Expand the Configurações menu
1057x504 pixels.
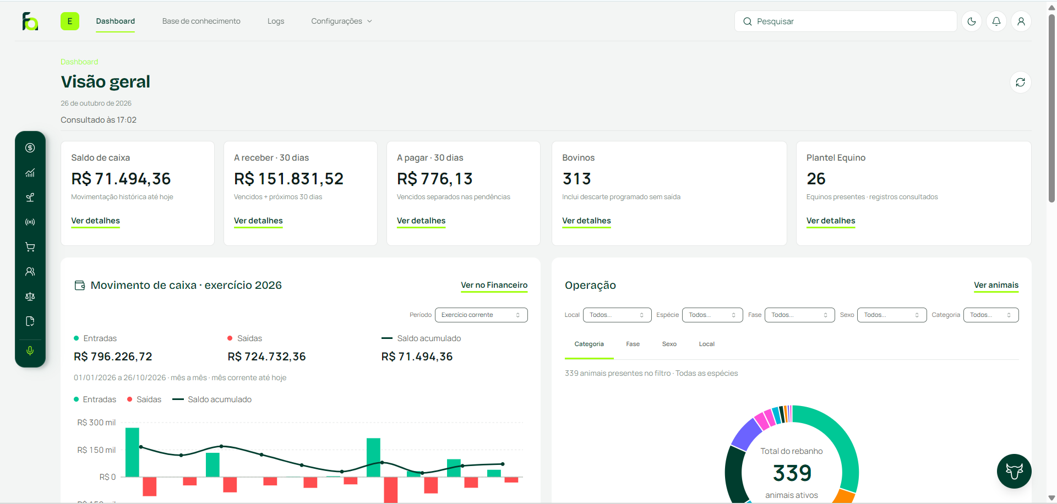click(x=342, y=21)
